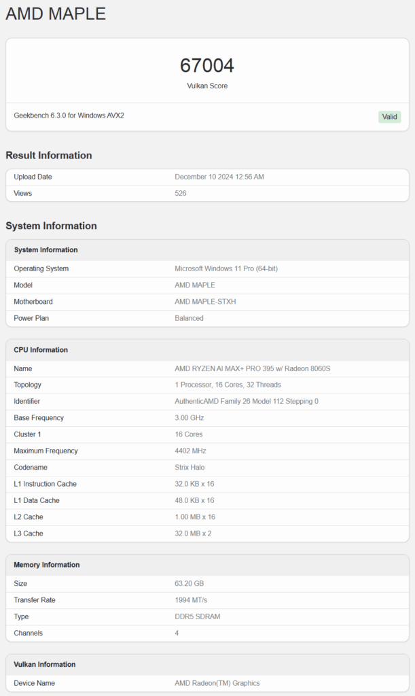Click the Topology row value
The height and width of the screenshot is (696, 415).
point(228,385)
